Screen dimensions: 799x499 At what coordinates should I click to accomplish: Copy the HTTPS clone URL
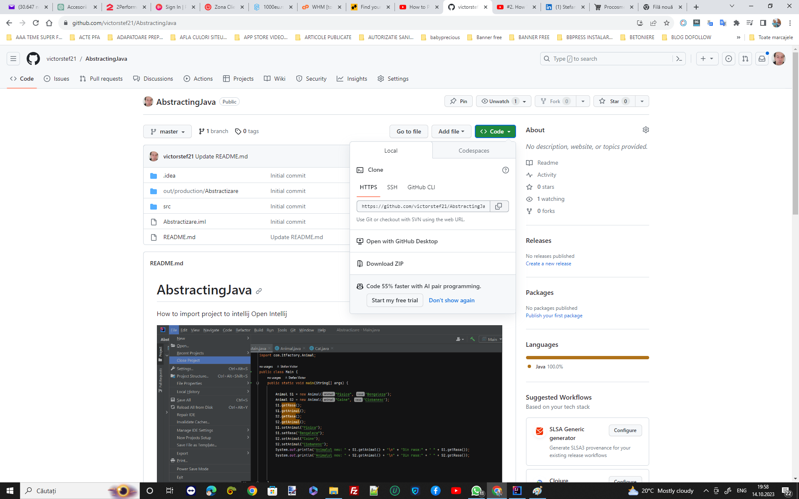click(499, 206)
